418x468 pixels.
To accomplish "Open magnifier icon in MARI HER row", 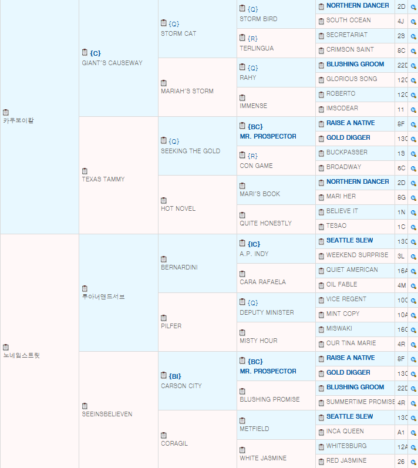I will click(x=413, y=198).
